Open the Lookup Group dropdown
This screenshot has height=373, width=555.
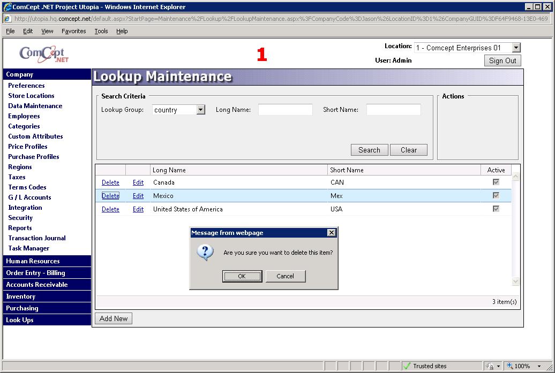(x=200, y=110)
